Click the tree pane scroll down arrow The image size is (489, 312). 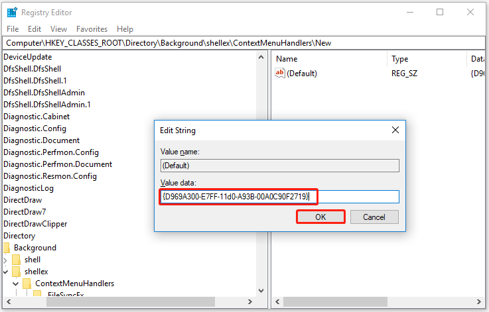pos(261,291)
